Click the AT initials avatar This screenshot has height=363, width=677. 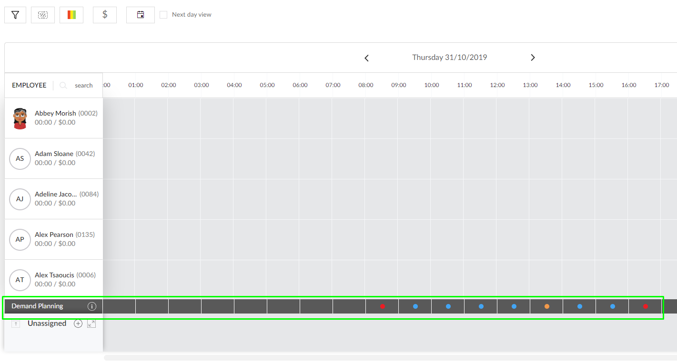click(20, 280)
